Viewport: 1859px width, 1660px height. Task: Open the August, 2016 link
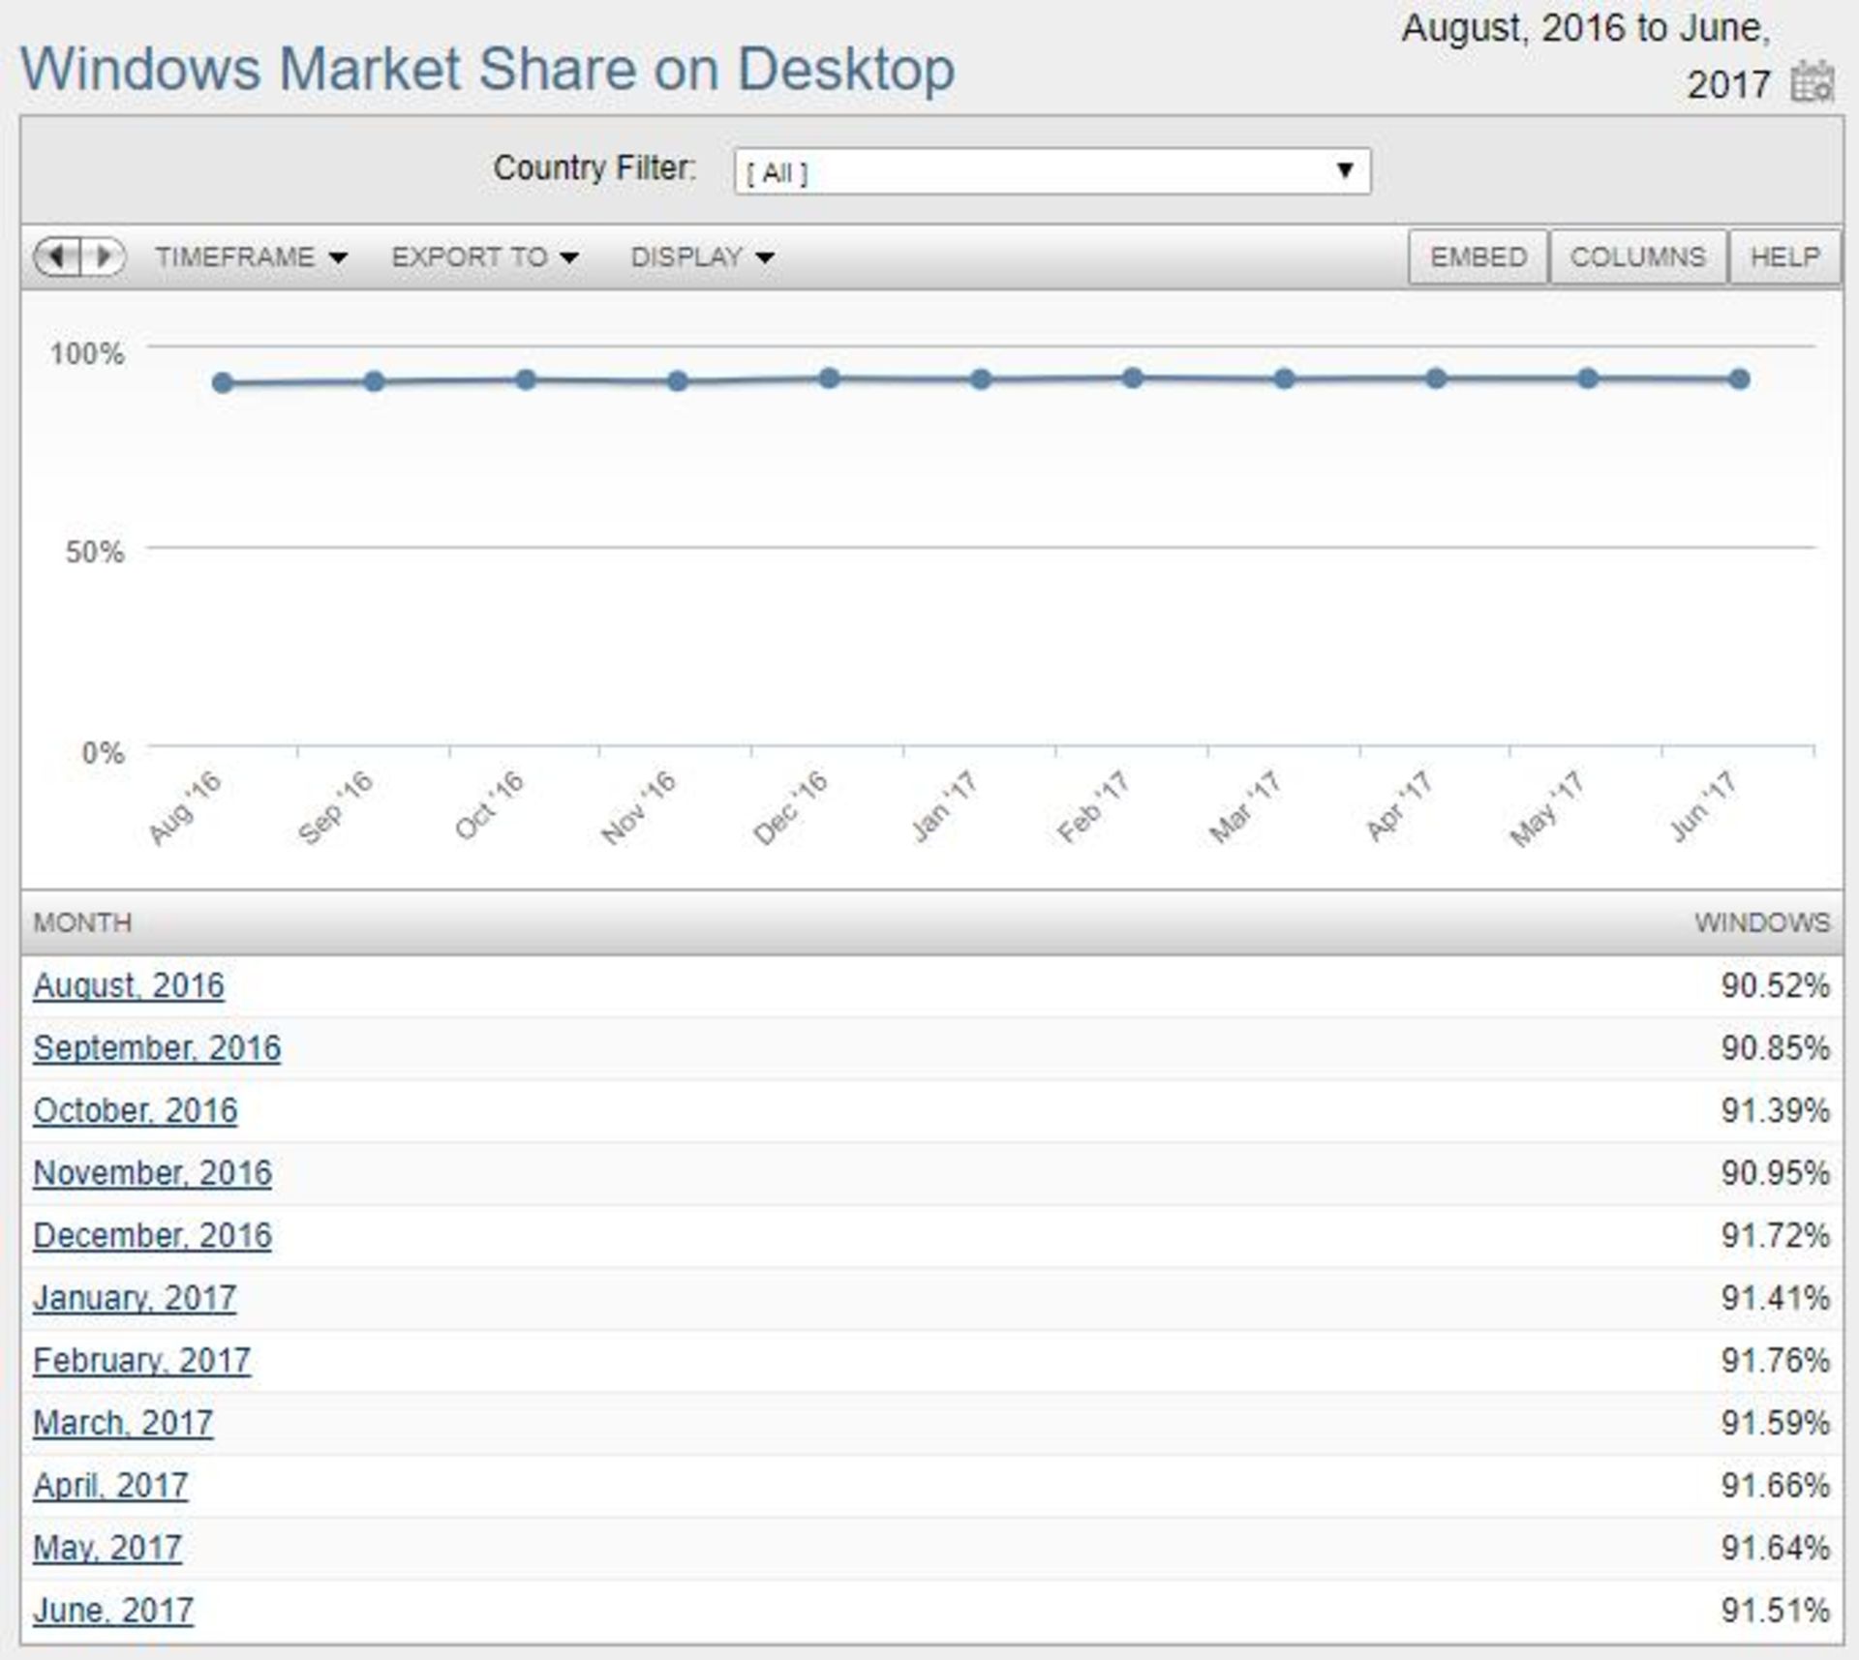click(129, 986)
